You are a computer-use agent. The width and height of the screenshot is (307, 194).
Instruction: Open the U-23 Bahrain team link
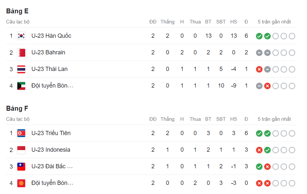48,52
